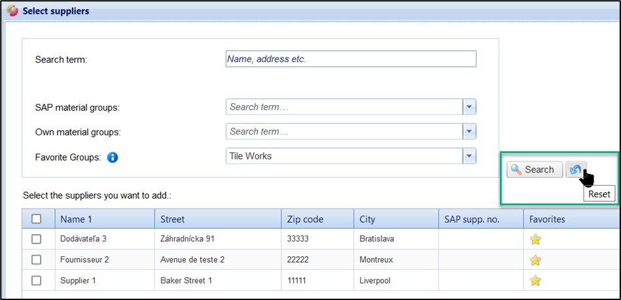
Task: Open the Own material groups dropdown arrow
Action: point(469,131)
